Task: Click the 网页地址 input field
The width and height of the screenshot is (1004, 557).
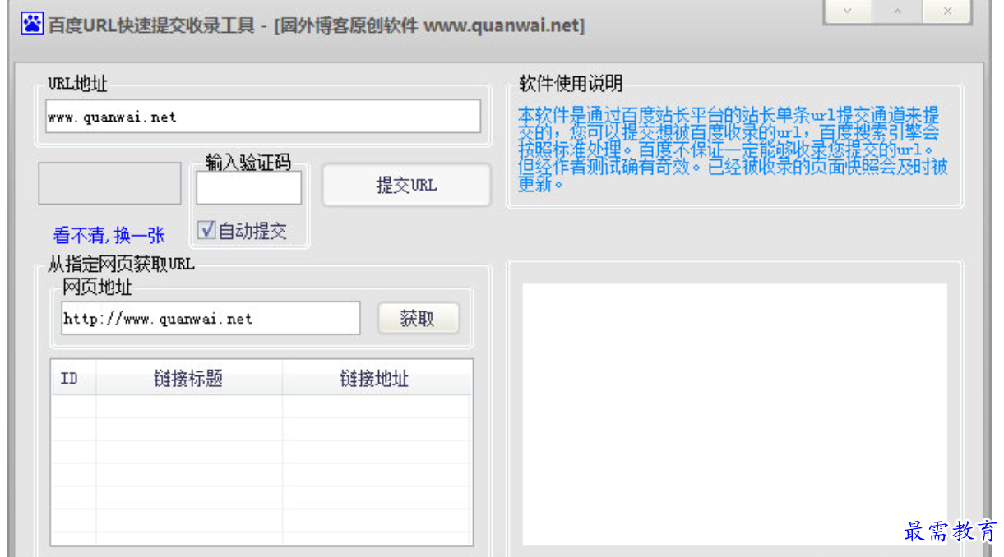Action: [x=211, y=319]
